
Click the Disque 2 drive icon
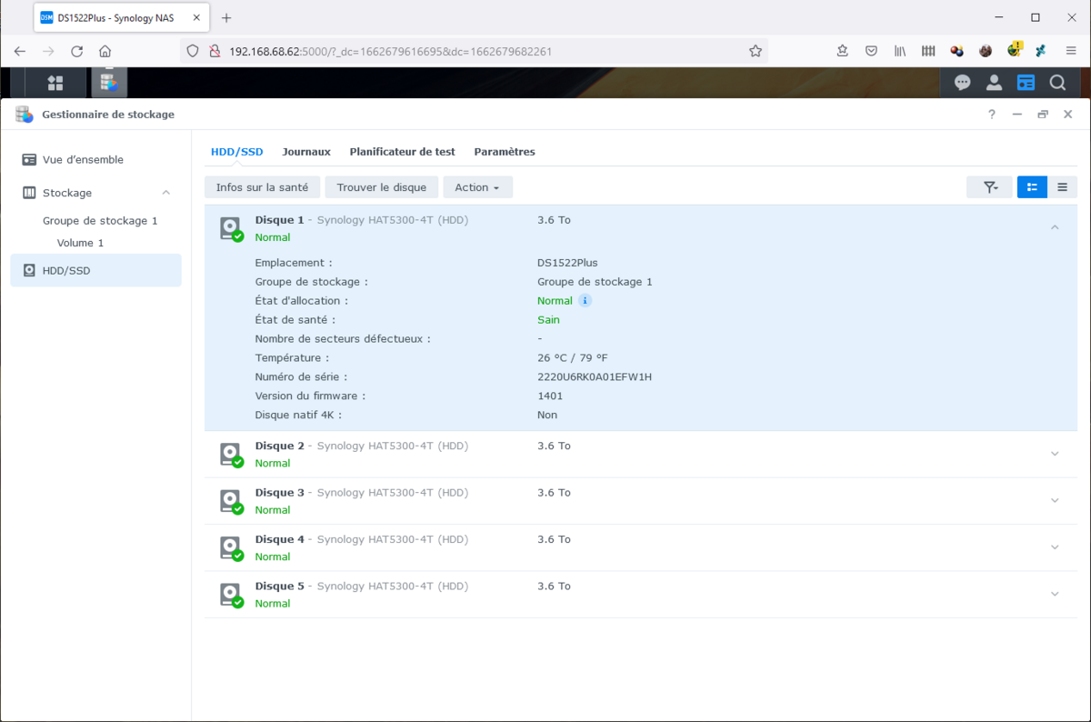coord(231,454)
